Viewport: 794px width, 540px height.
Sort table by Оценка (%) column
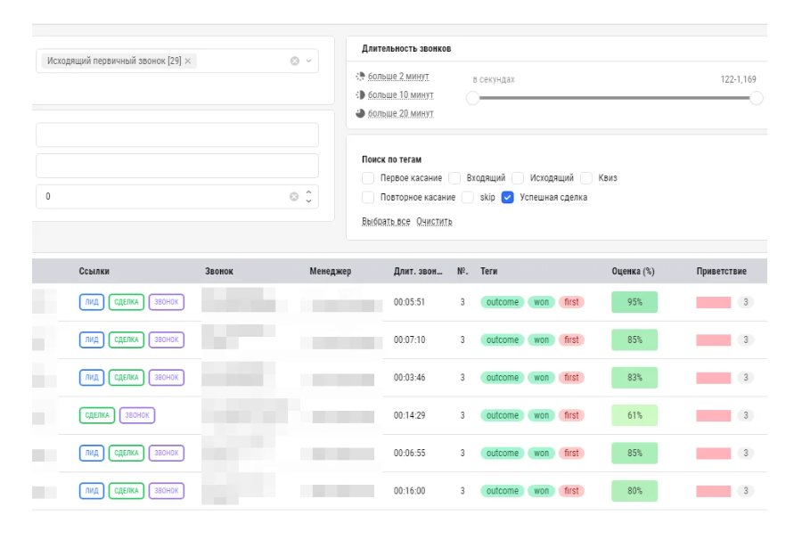(633, 271)
